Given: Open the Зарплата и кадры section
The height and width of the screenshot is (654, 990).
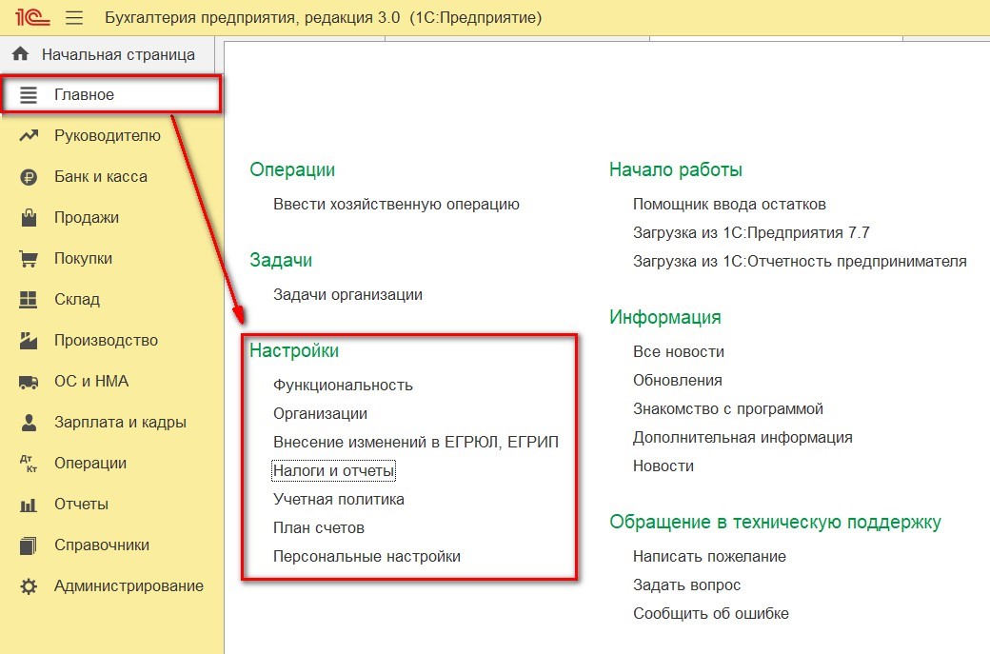Looking at the screenshot, I should pyautogui.click(x=111, y=423).
